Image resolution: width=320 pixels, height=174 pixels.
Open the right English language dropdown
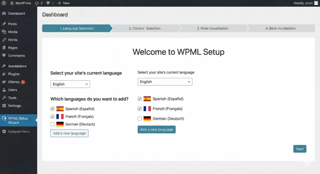point(165,82)
